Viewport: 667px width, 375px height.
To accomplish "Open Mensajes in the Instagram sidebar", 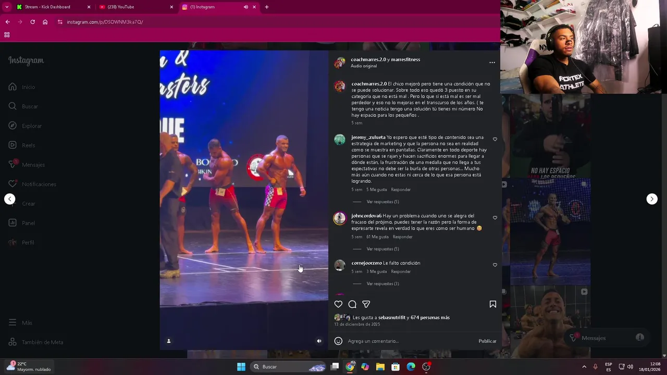I will tap(27, 165).
